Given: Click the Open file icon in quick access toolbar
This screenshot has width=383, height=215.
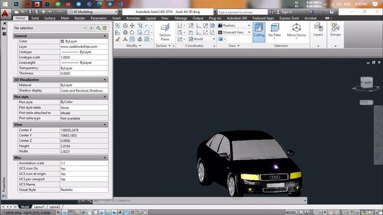Looking at the screenshot, I should [x=23, y=12].
